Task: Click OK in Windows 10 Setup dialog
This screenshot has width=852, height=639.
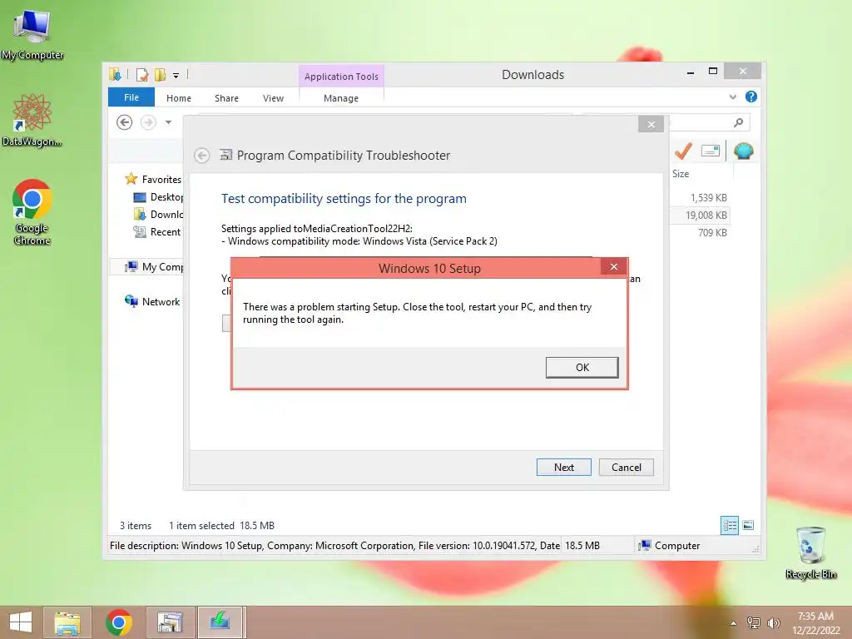Action: pos(582,367)
